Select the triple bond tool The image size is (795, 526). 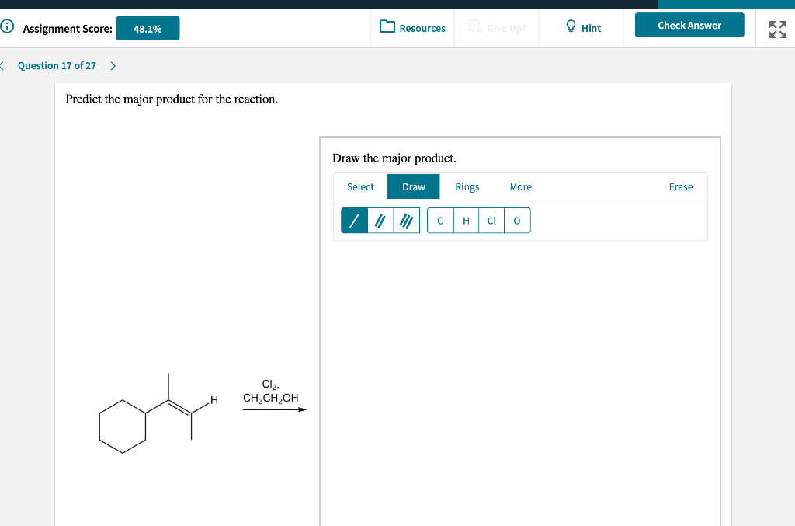point(405,220)
